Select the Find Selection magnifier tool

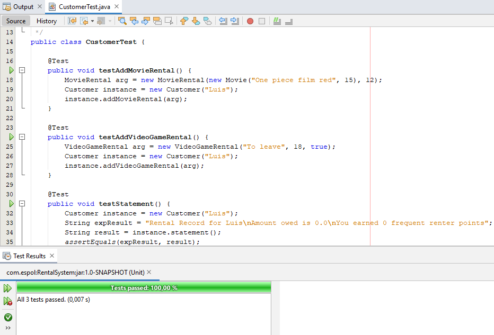click(x=122, y=21)
